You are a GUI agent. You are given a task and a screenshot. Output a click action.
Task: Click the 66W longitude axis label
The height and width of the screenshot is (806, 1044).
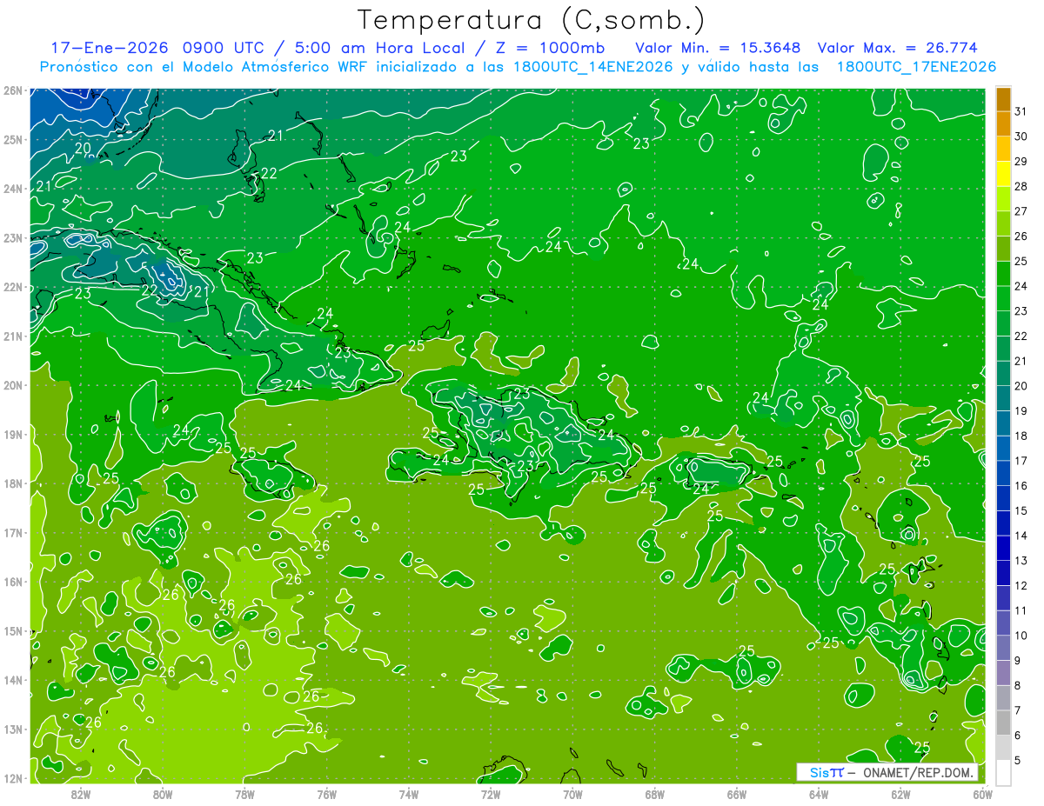point(736,794)
